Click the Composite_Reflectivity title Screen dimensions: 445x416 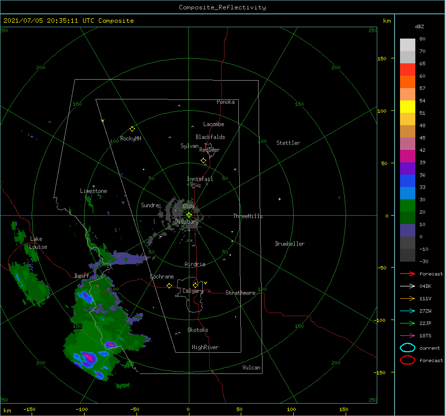tap(222, 7)
